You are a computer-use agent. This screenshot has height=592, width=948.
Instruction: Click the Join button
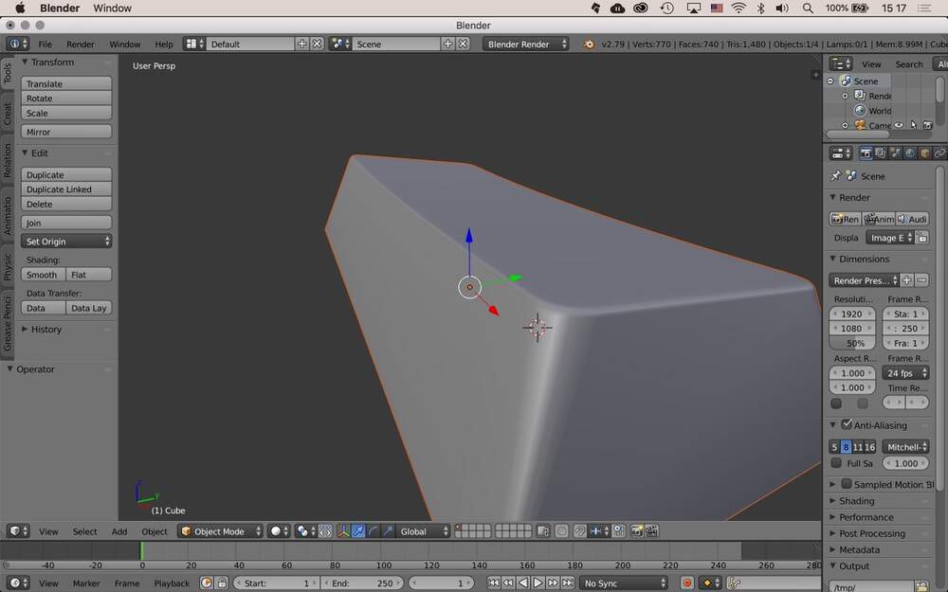[x=66, y=223]
